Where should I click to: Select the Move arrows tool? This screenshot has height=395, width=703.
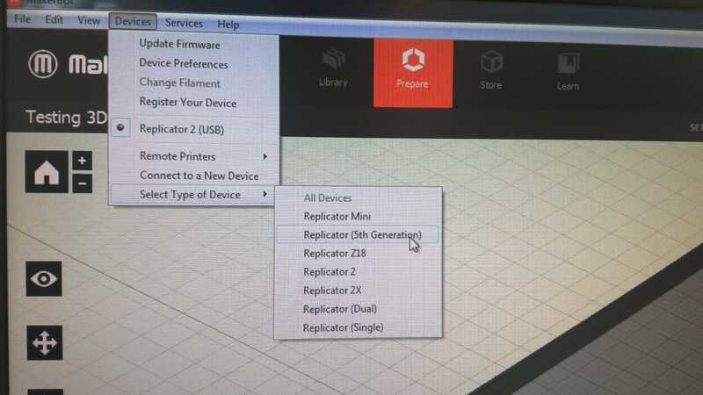click(x=45, y=343)
